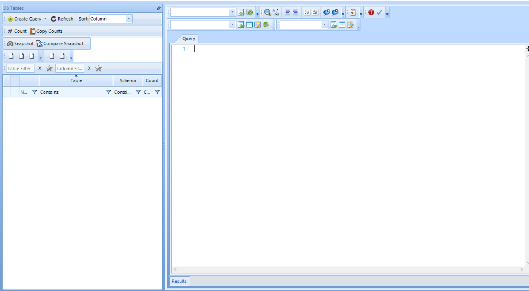Click the editor's horizontal scrollbar right arrow
Screen dimensions: 529x291
pos(522,270)
